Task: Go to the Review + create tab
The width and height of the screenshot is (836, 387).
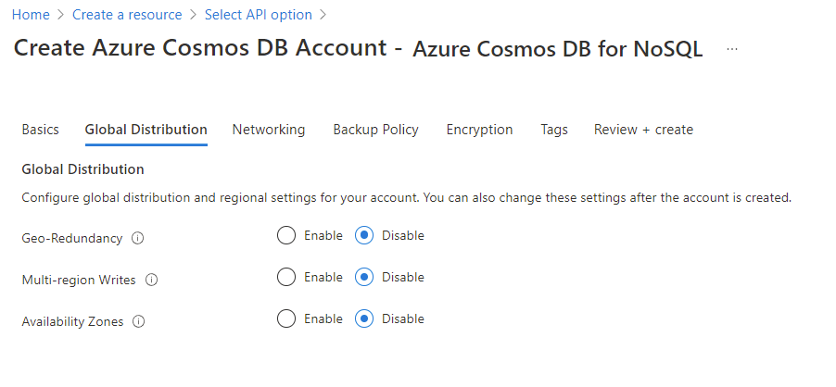Action: (643, 130)
